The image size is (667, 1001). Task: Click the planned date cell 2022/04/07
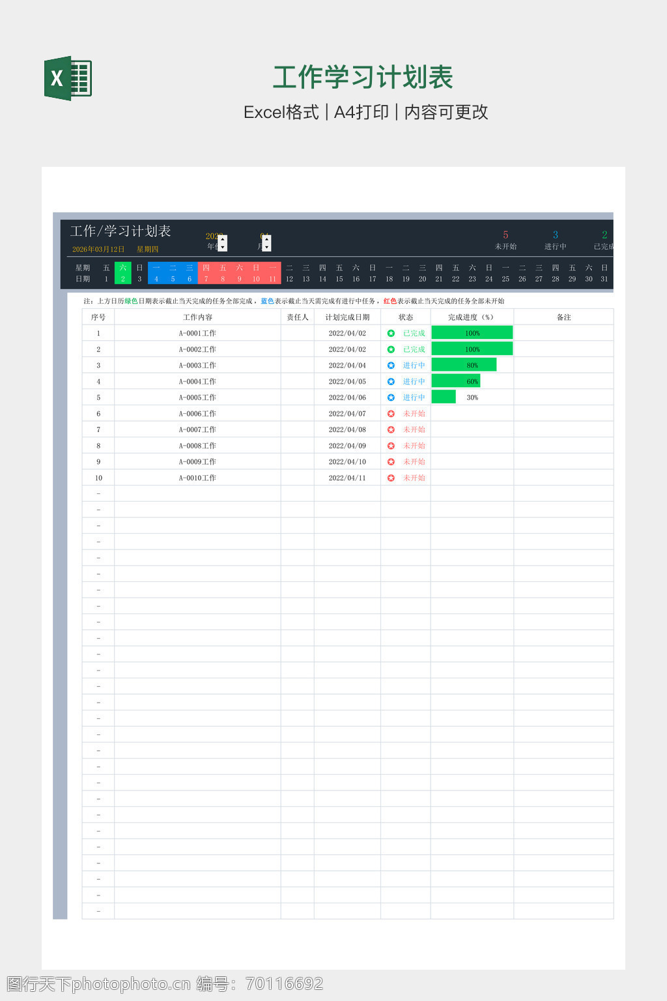coord(347,414)
